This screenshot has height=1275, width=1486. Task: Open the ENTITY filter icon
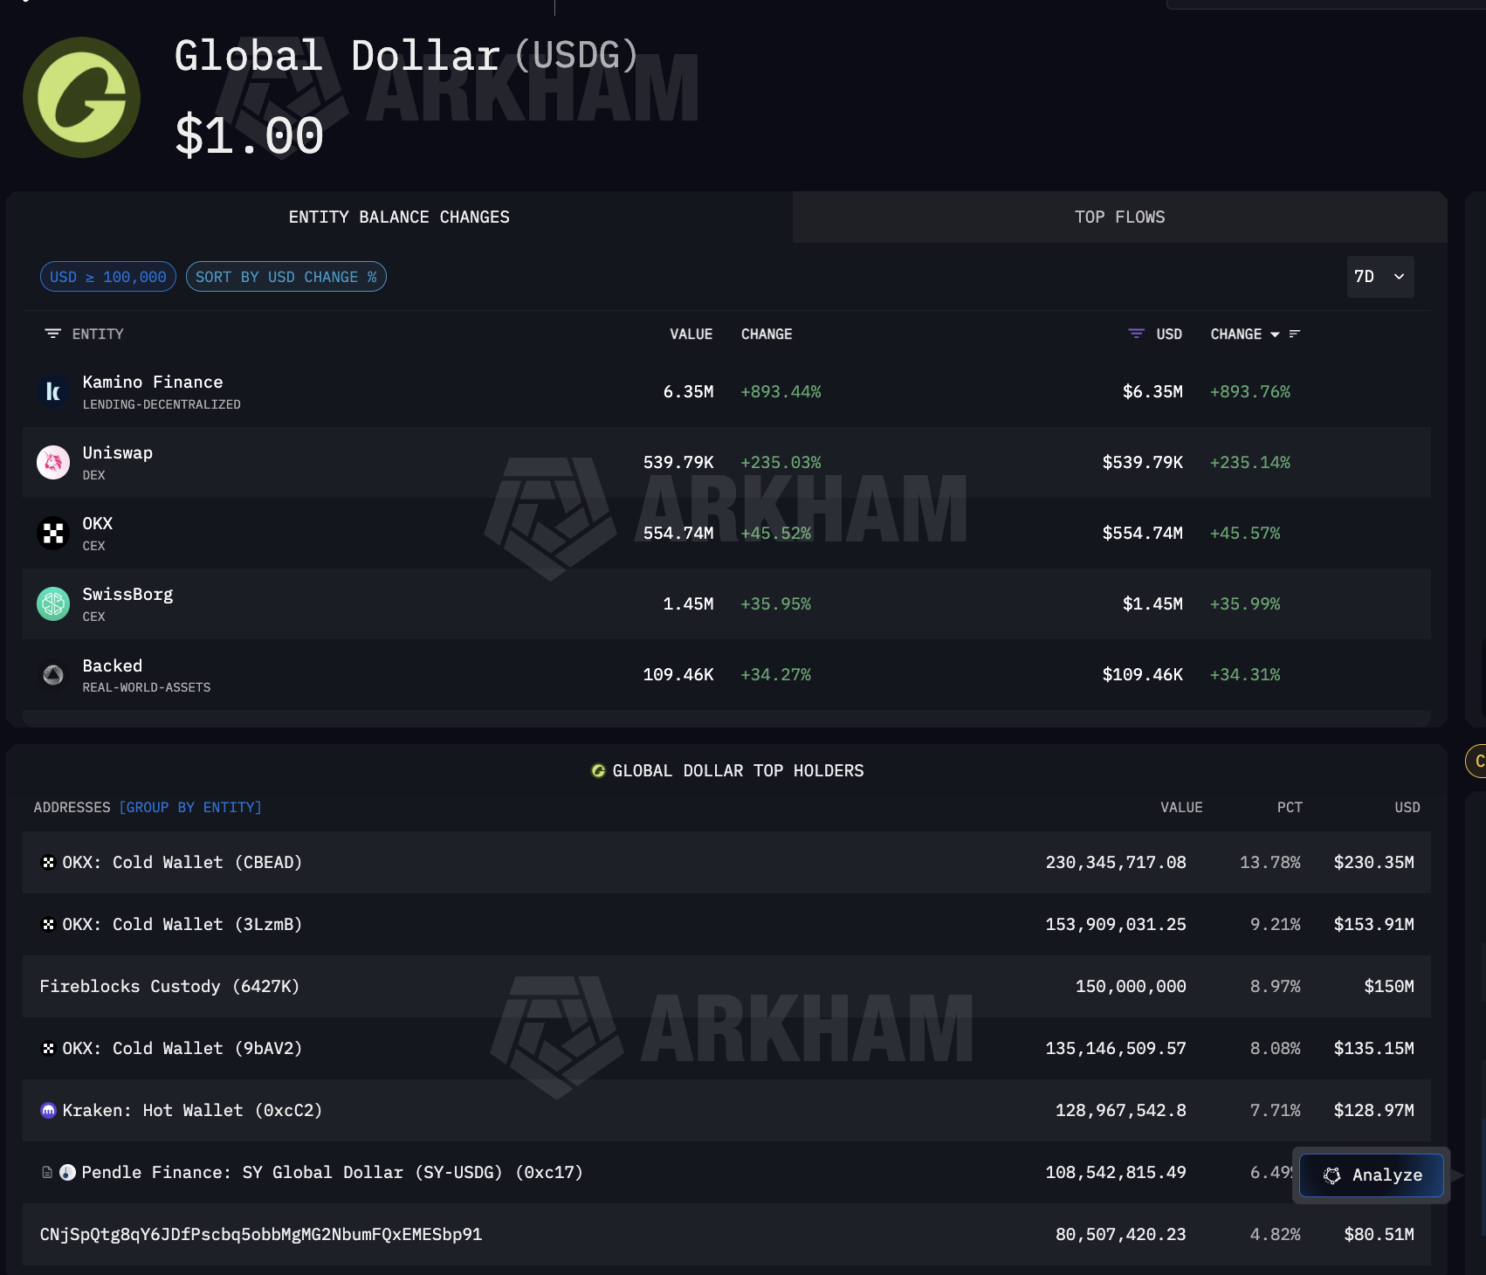(x=53, y=334)
